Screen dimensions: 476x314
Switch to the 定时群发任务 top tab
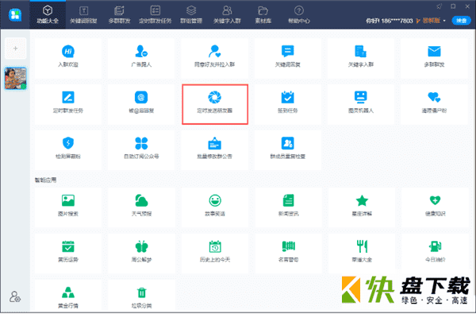(x=155, y=14)
